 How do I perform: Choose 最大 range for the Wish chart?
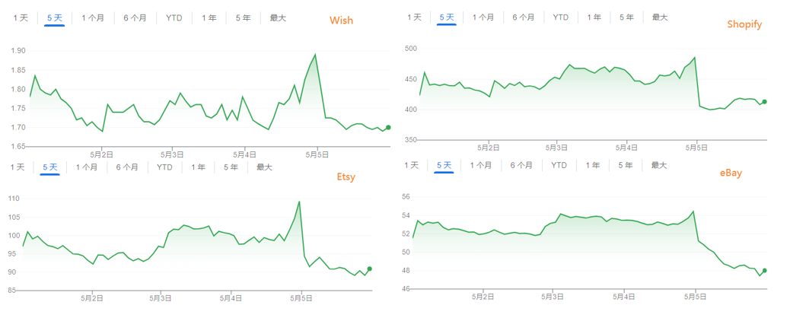pyautogui.click(x=279, y=17)
